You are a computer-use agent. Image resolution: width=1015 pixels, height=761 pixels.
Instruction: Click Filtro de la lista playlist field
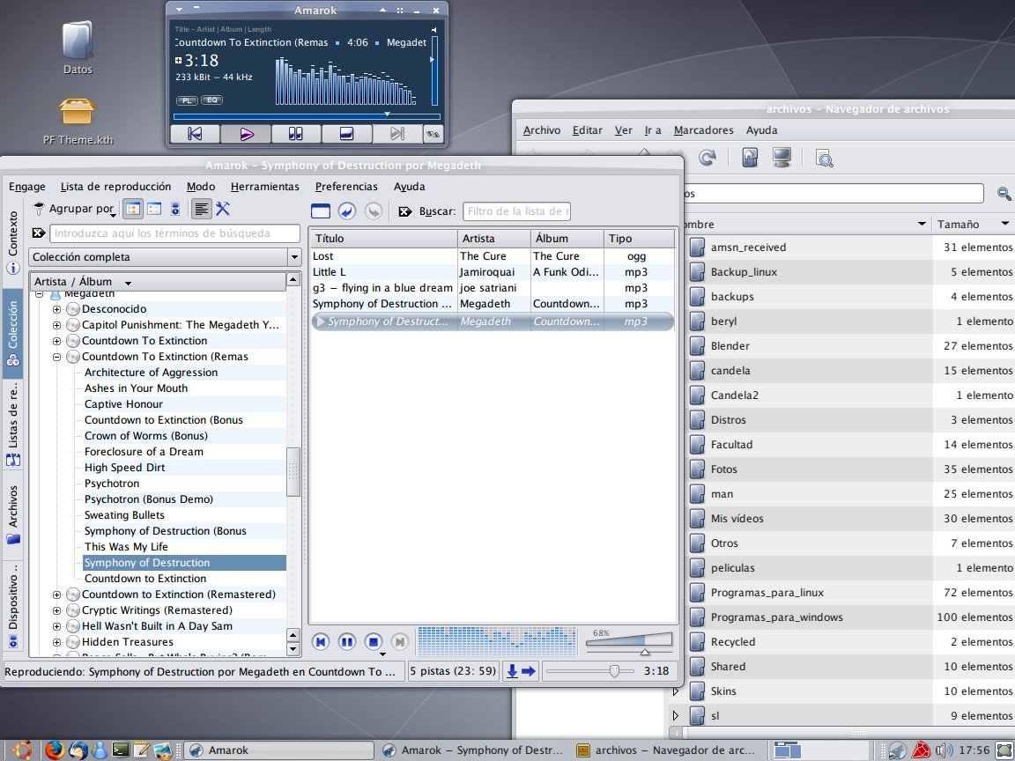click(516, 211)
